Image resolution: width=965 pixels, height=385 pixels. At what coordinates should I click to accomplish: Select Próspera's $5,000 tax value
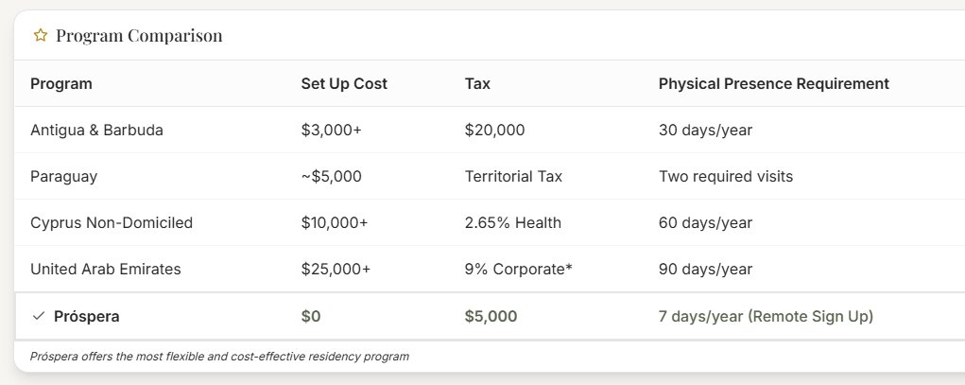tap(491, 316)
